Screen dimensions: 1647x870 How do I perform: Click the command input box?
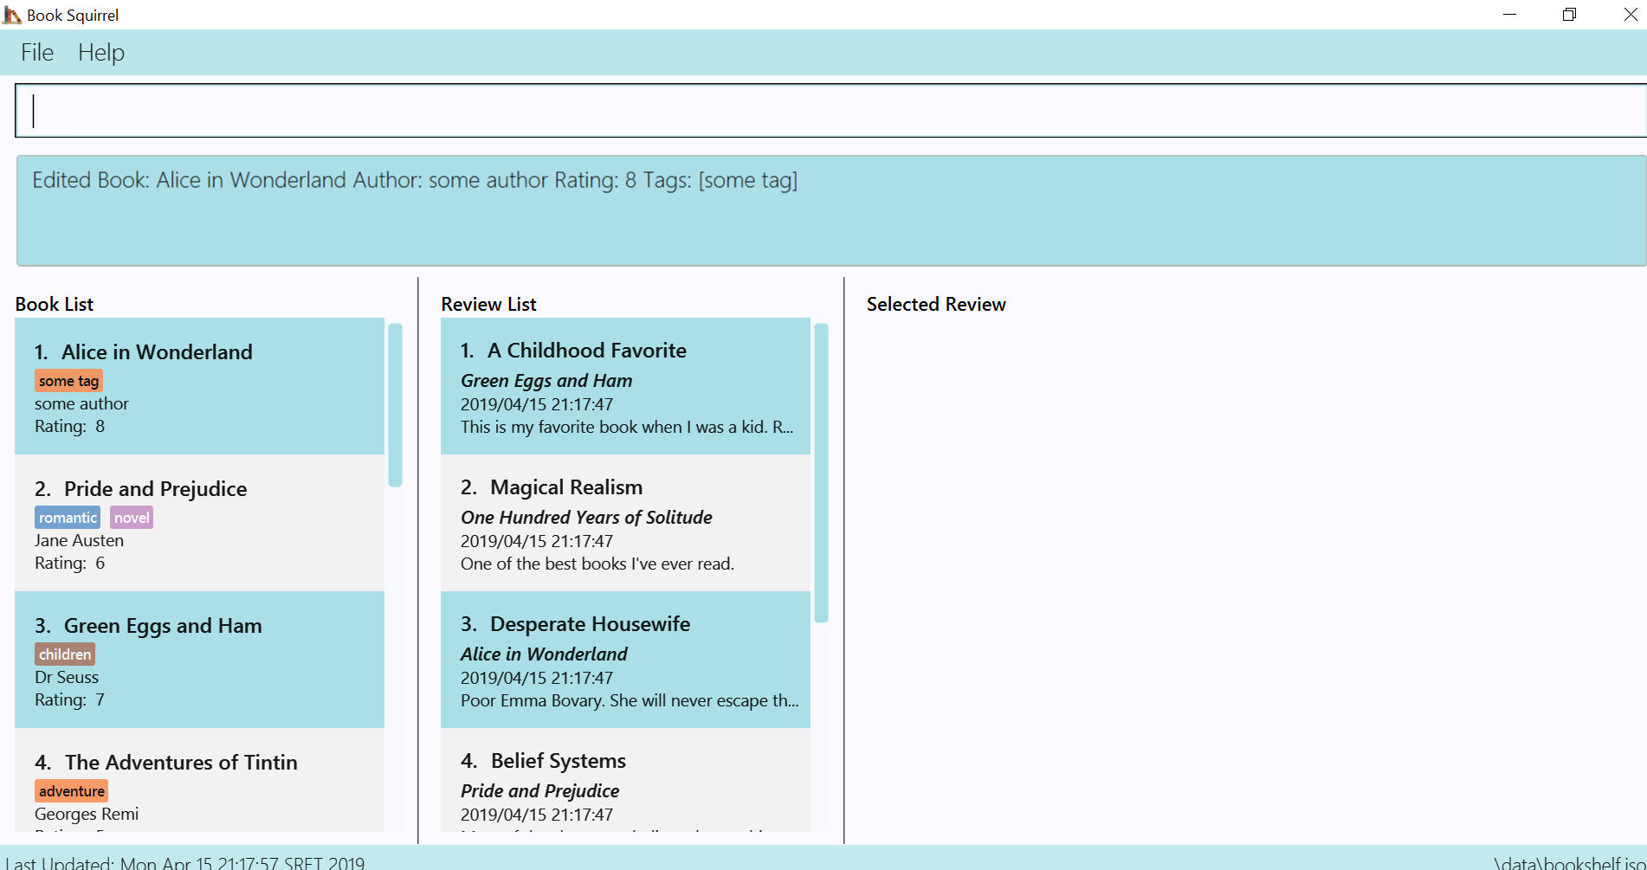[830, 111]
